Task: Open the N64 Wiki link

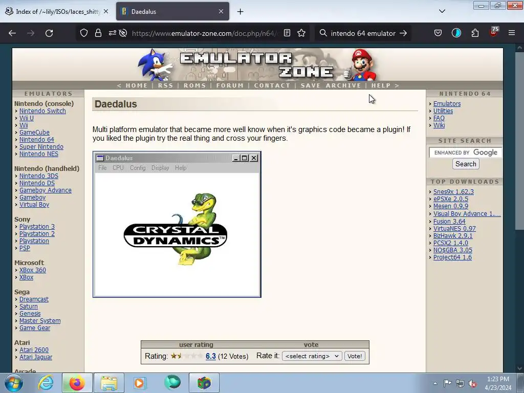Action: pyautogui.click(x=439, y=125)
